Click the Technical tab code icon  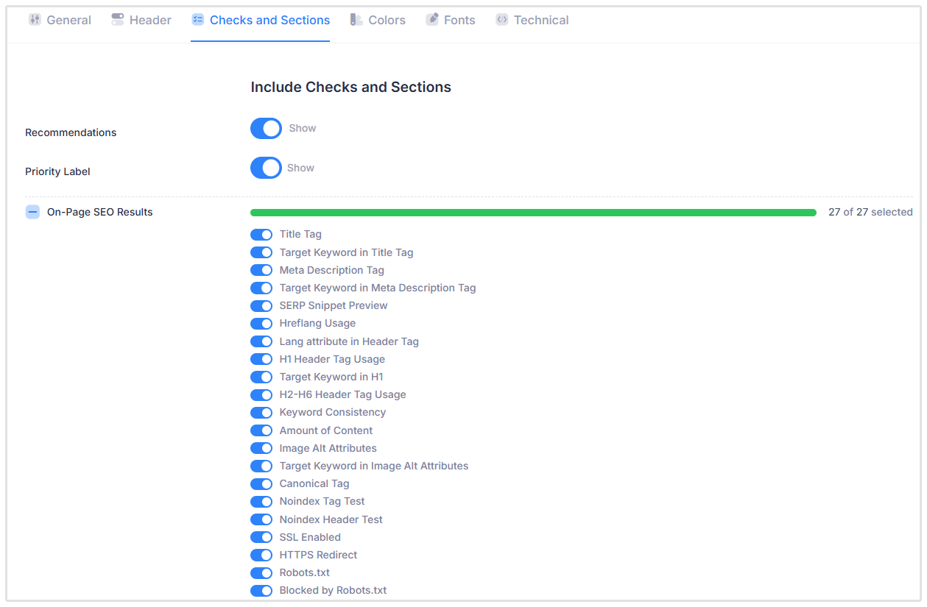point(502,20)
